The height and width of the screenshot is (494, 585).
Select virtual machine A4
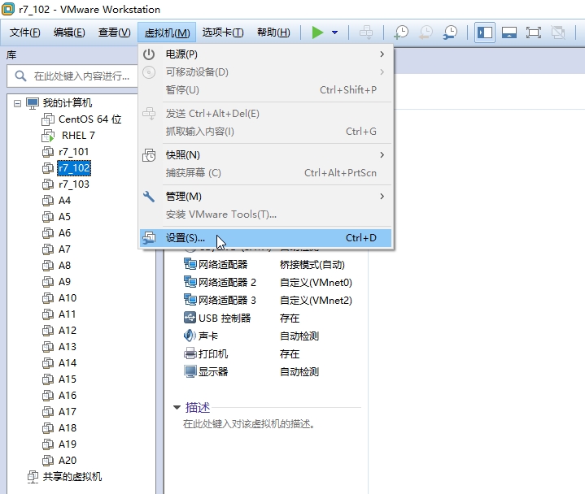[64, 201]
